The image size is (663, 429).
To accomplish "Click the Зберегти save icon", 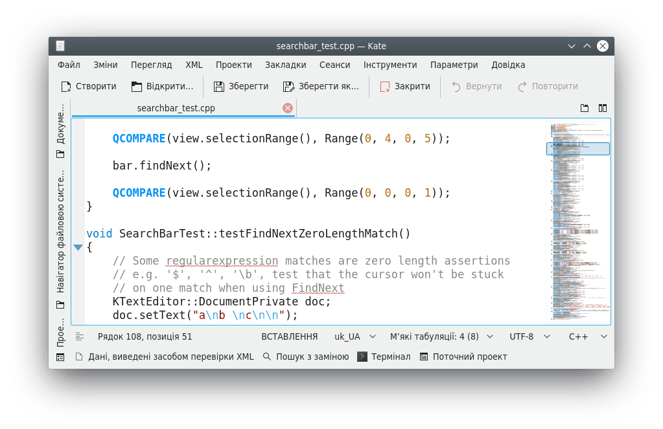I will pyautogui.click(x=218, y=87).
